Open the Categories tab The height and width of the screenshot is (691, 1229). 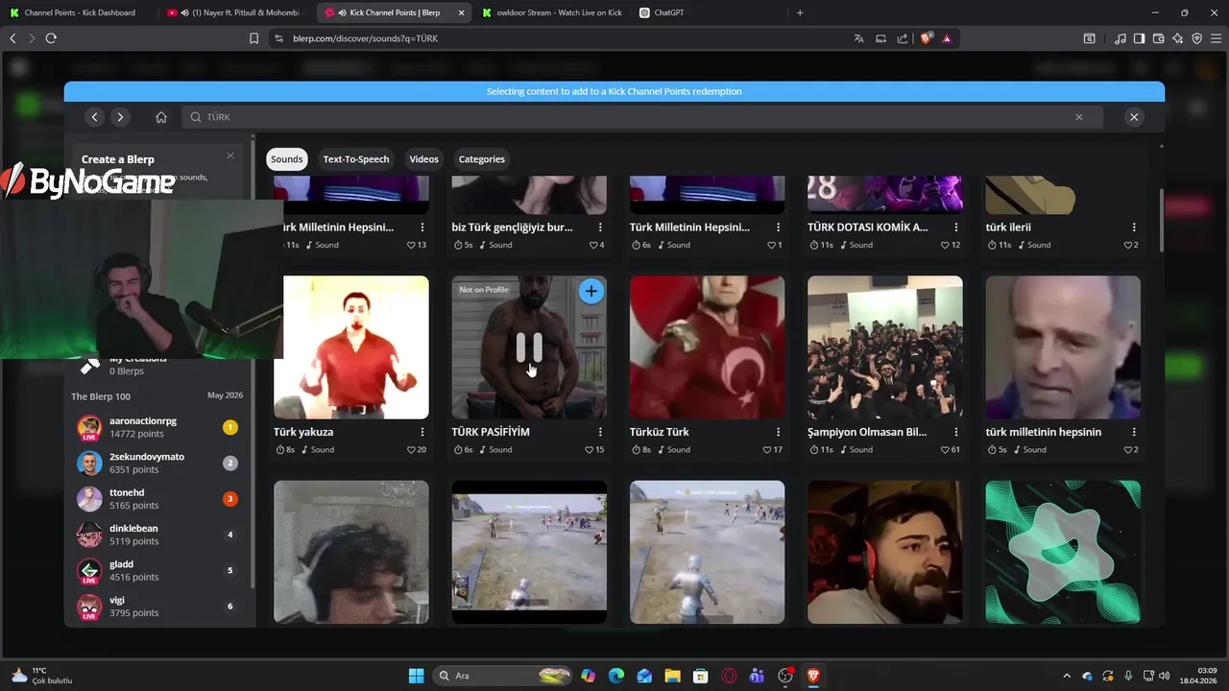(x=482, y=159)
